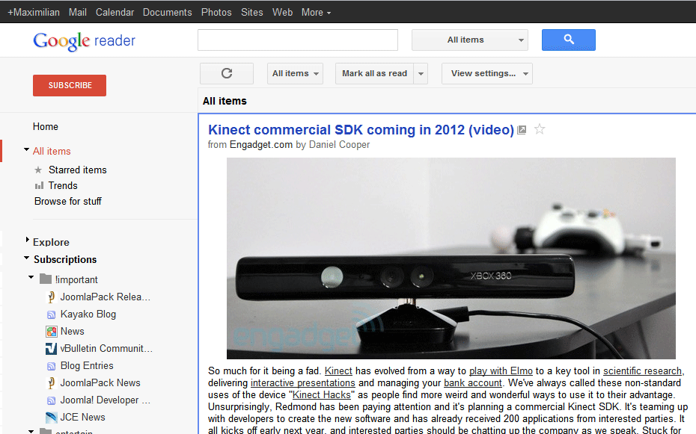The width and height of the screenshot is (696, 434).
Task: Switch to Mail from the top bar
Action: pos(77,12)
